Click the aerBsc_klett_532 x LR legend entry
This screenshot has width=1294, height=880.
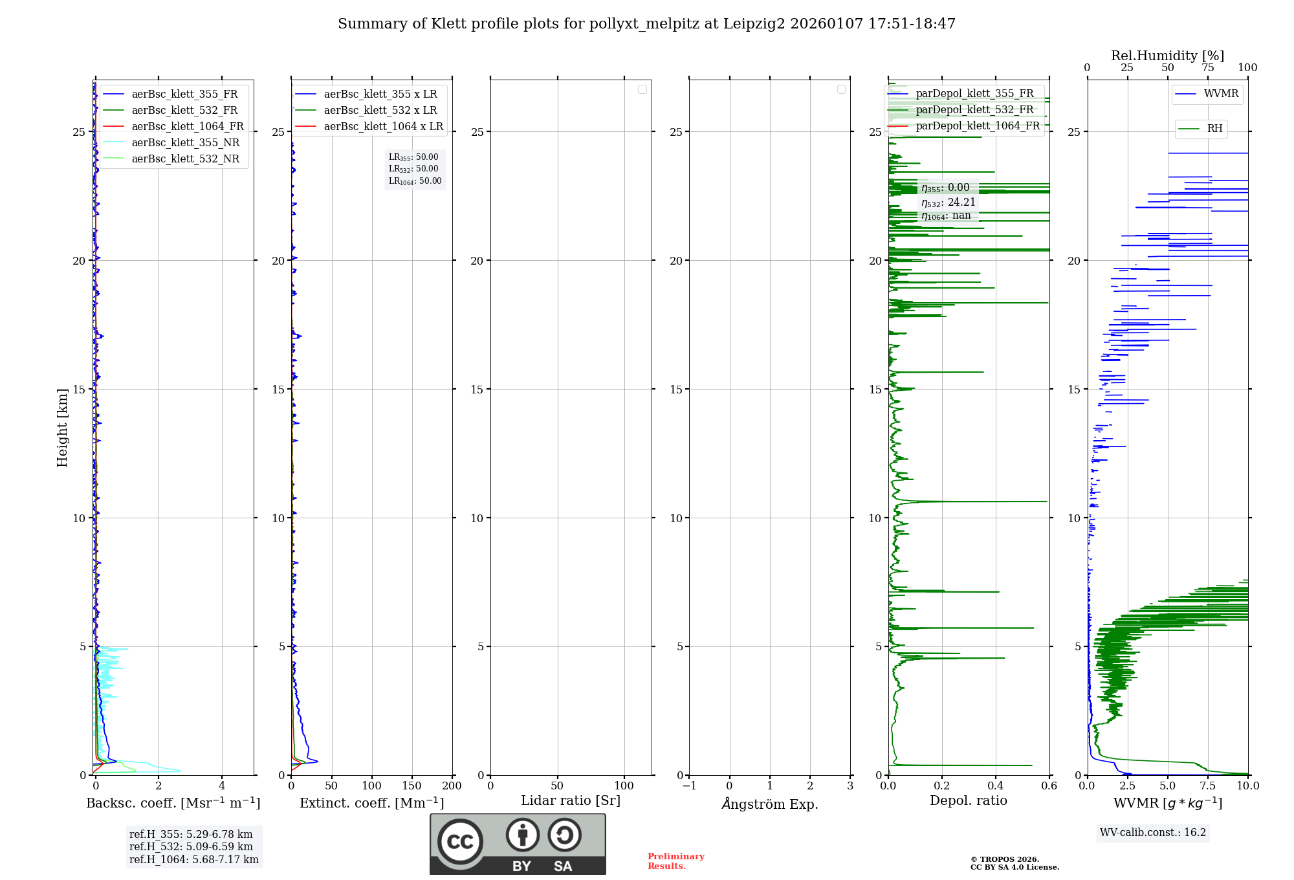pyautogui.click(x=380, y=111)
